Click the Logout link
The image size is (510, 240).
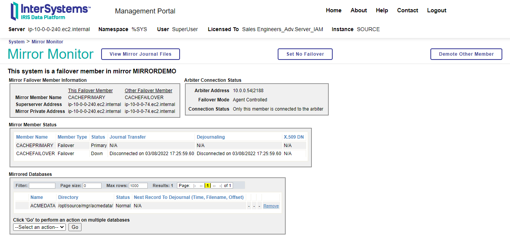tap(437, 10)
